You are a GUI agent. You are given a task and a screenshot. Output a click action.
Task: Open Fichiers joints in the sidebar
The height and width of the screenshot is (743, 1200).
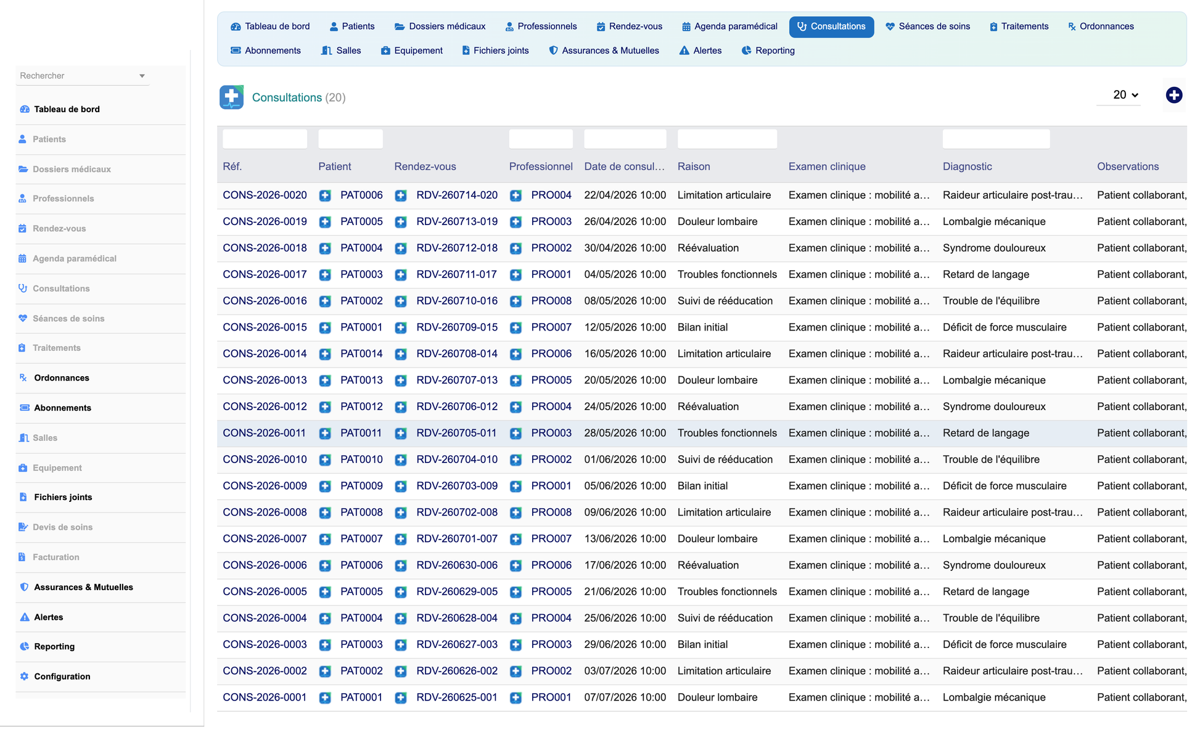(x=63, y=498)
